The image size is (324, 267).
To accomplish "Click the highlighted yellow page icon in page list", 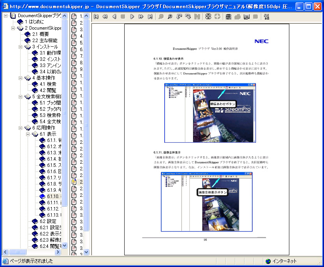I will pyautogui.click(x=74, y=182).
